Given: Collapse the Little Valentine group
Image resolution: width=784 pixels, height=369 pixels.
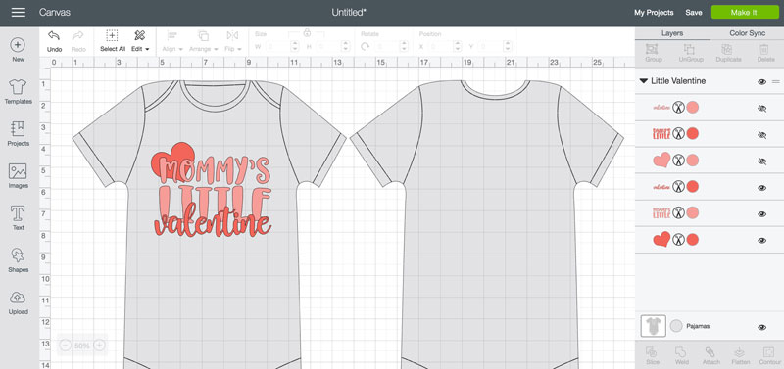Looking at the screenshot, I should tap(644, 81).
